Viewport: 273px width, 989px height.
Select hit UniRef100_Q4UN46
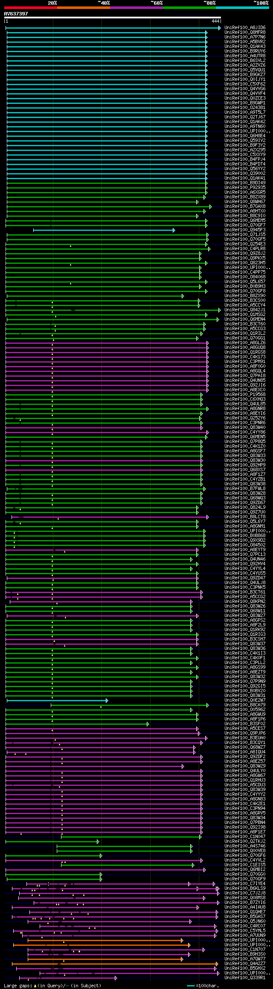(x=245, y=559)
